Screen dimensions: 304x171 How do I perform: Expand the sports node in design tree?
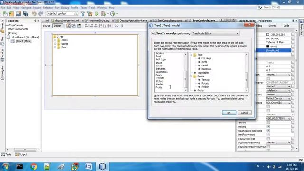pyautogui.click(x=55, y=44)
